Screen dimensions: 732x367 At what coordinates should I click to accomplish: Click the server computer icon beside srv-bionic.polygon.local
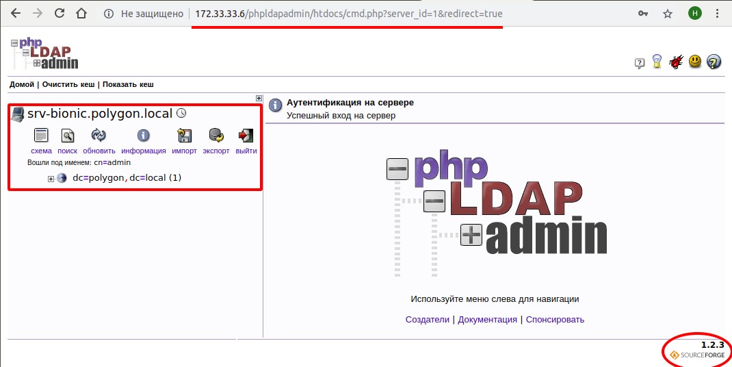[18, 114]
